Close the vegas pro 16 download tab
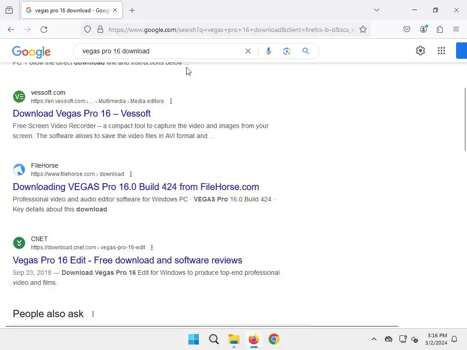467x350 pixels. coord(115,10)
